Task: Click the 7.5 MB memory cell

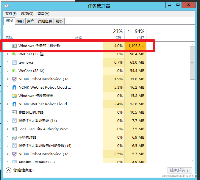Action: coord(135,129)
